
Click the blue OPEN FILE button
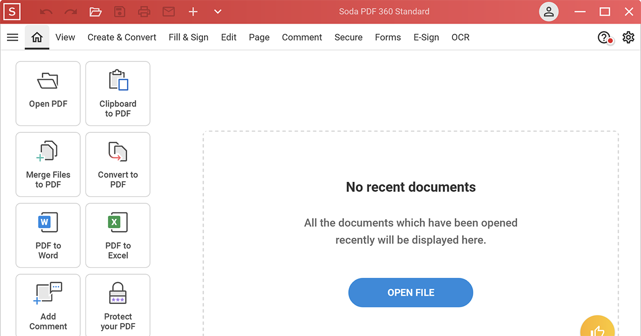411,292
